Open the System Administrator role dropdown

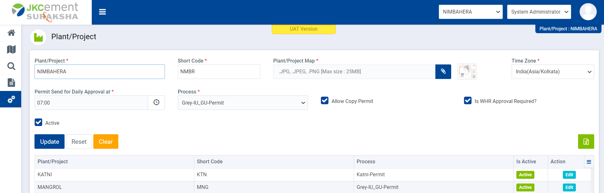coord(539,12)
